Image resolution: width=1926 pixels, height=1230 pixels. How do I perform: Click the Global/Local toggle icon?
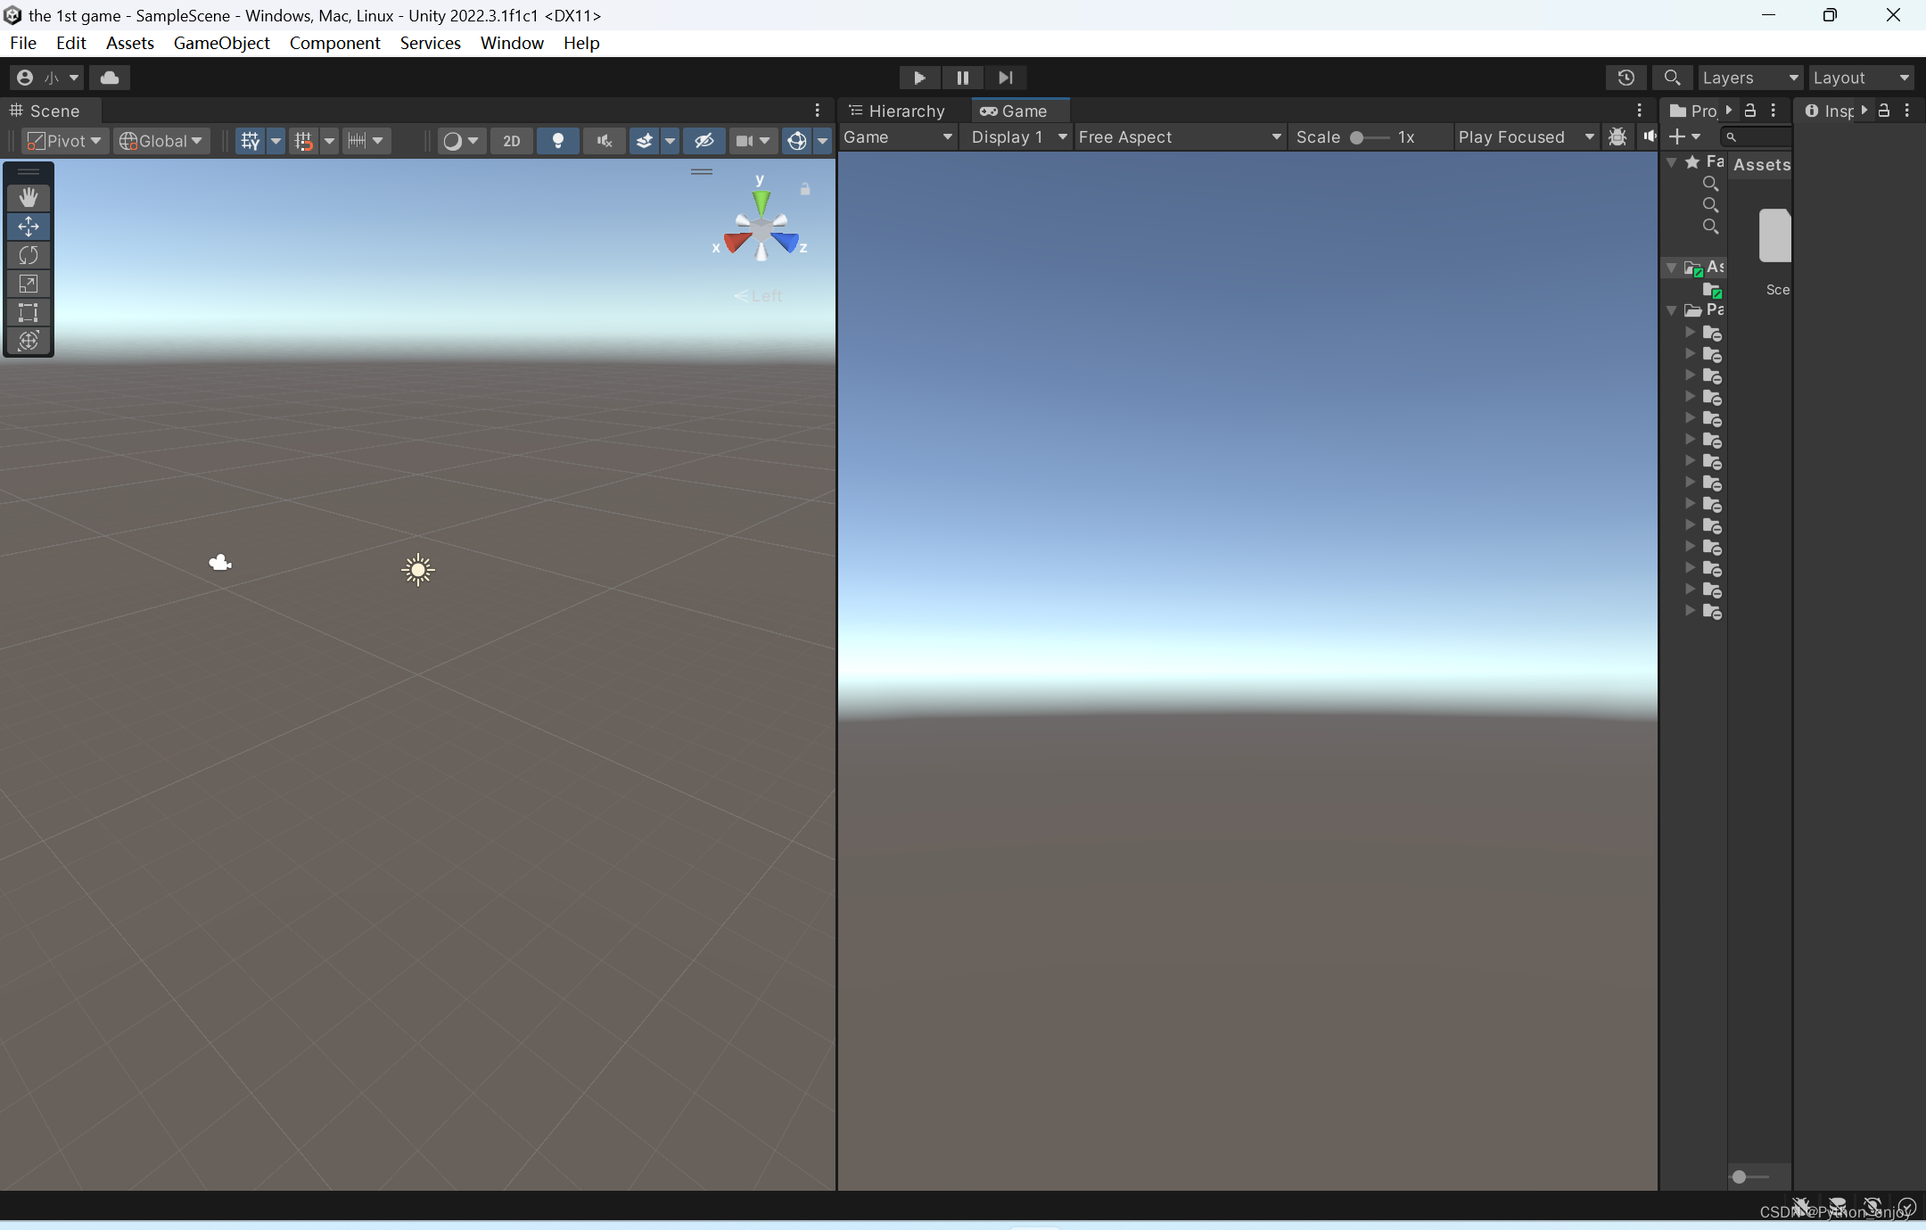tap(157, 140)
